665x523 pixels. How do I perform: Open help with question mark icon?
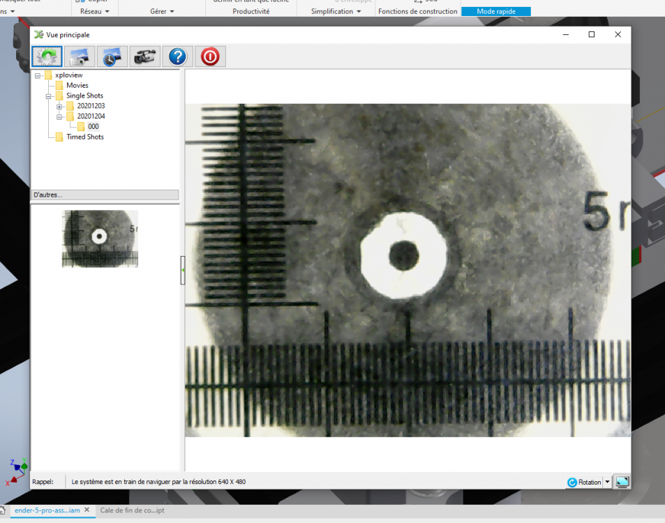click(177, 56)
